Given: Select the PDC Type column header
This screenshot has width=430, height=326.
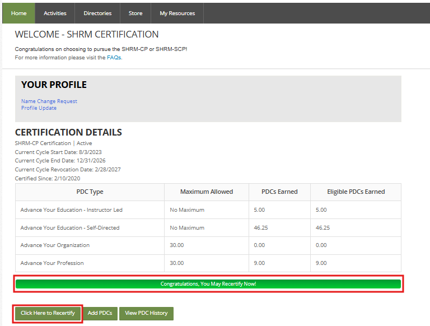Looking at the screenshot, I should coord(90,192).
